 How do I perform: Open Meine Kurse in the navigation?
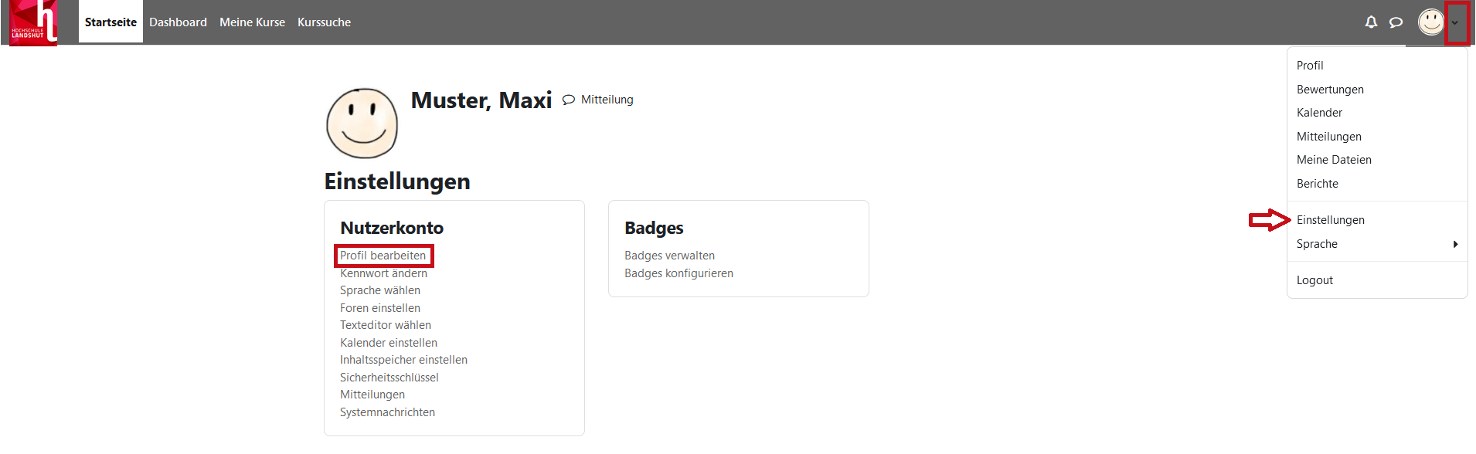(252, 22)
